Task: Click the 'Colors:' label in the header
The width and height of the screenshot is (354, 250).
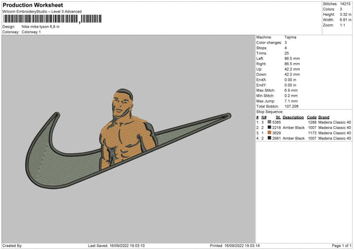Action: (329, 9)
